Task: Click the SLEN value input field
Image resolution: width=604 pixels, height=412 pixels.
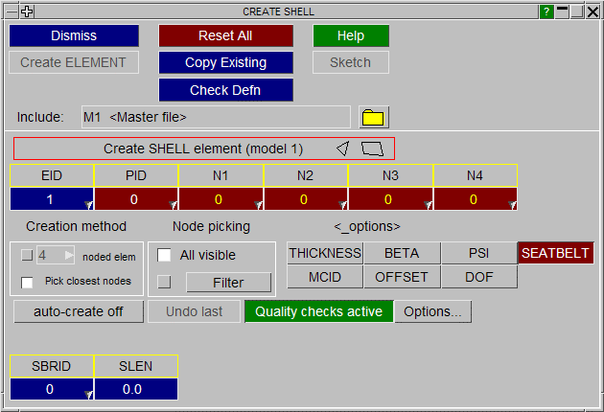Action: [x=135, y=389]
